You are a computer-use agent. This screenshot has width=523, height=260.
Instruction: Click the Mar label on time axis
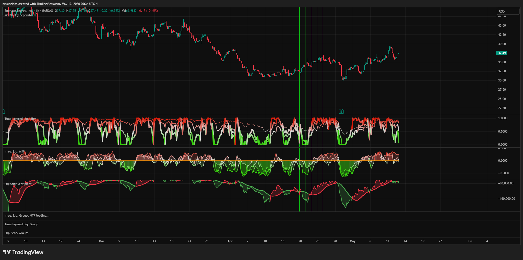tap(102, 241)
